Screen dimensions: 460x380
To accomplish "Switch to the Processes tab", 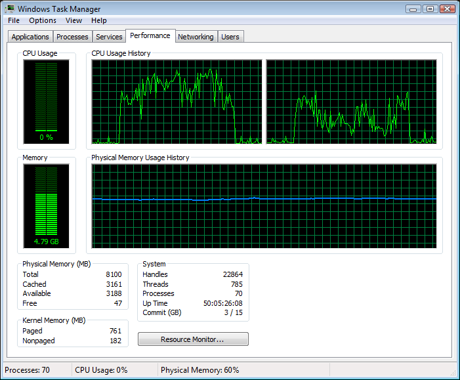I will point(72,37).
